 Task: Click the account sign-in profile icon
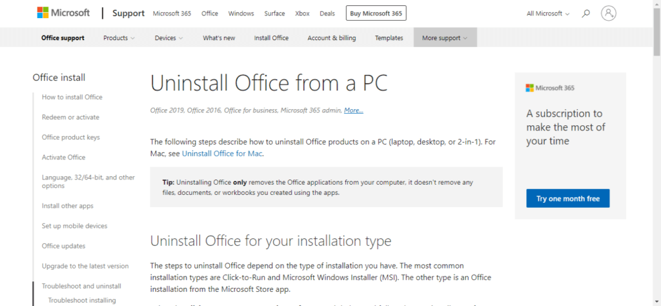pos(608,13)
